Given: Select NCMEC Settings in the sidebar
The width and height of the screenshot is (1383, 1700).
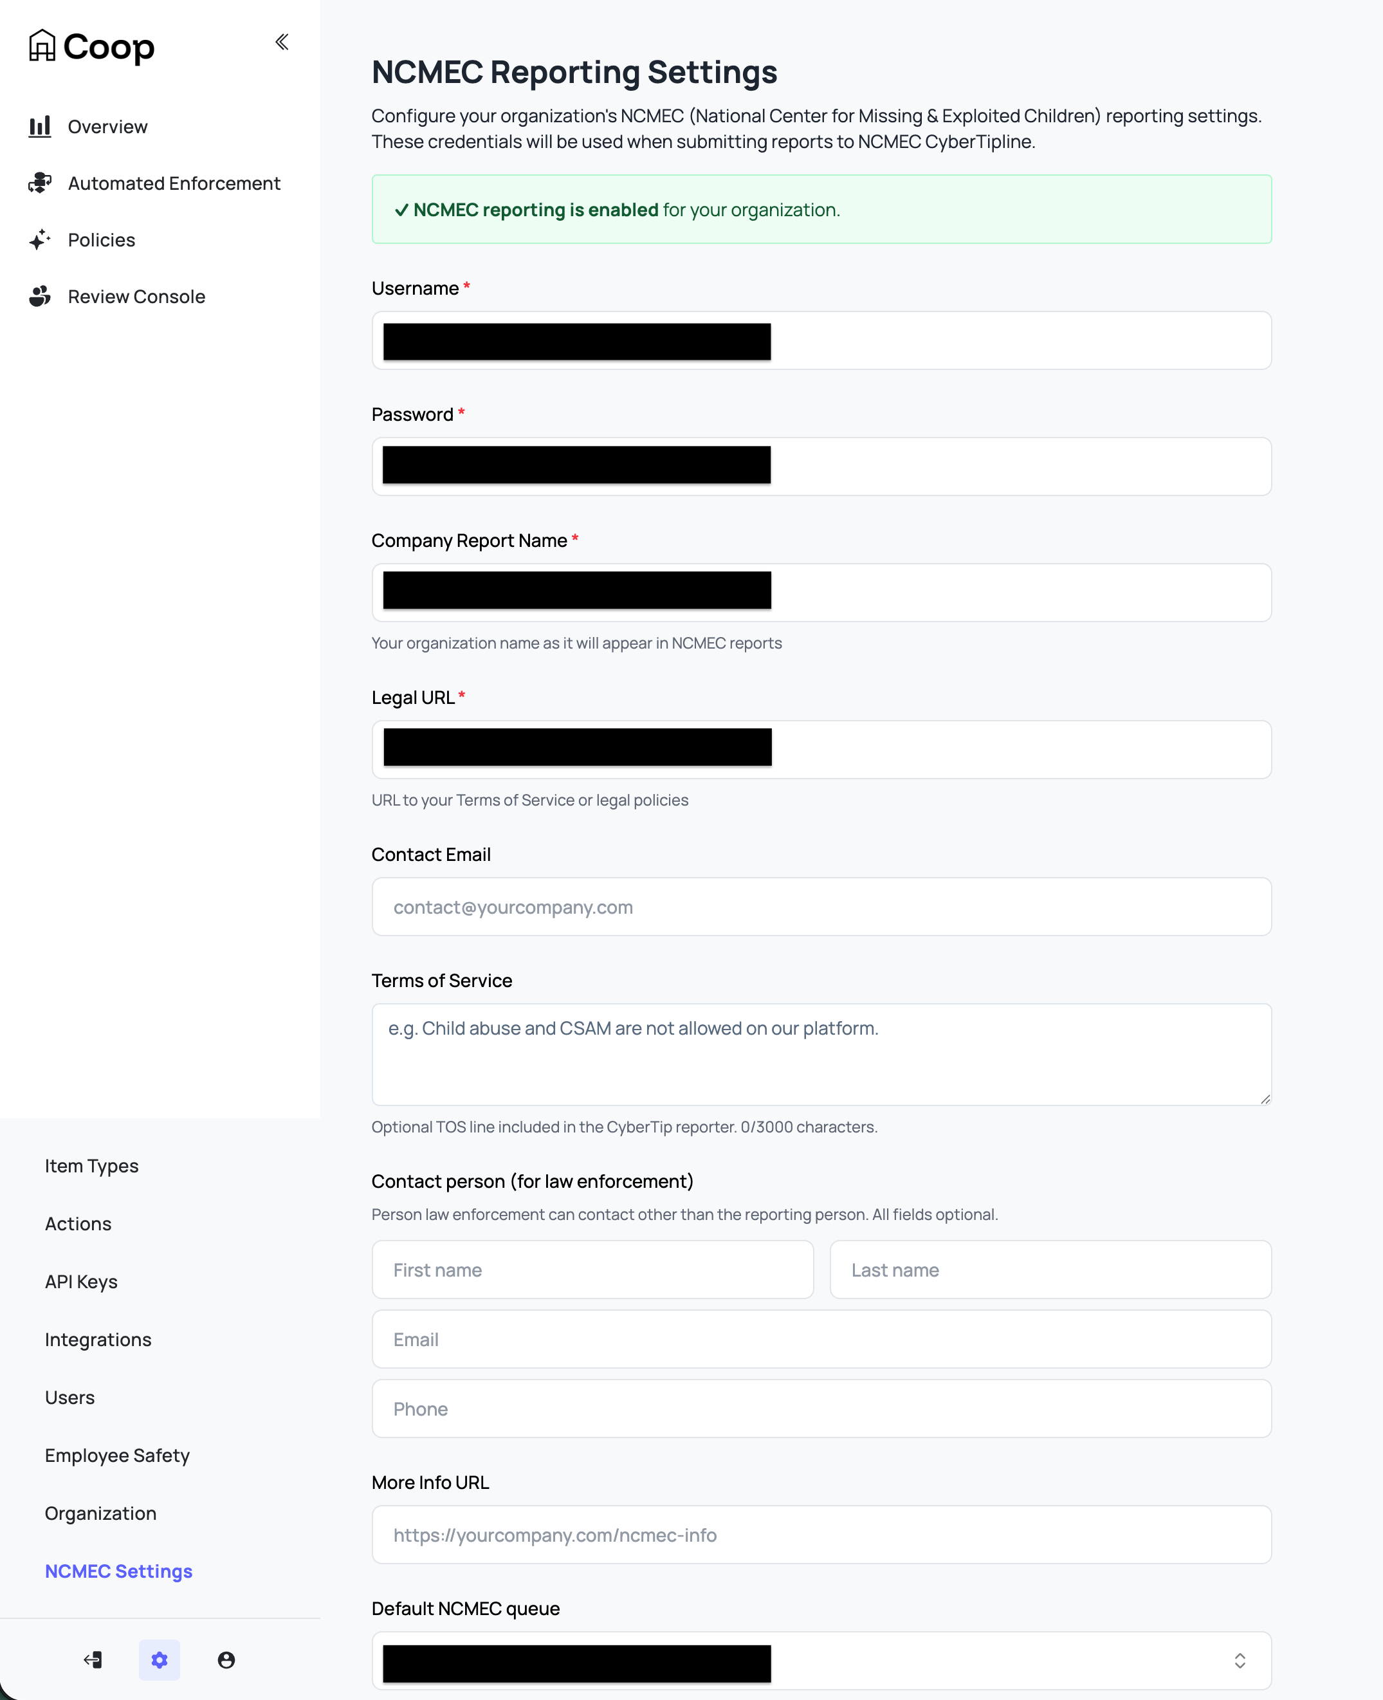Looking at the screenshot, I should (x=118, y=1571).
